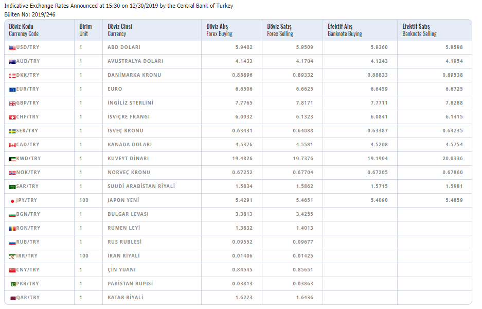Viewport: 482px width, 309px height.
Task: Click the UK flag icon beside GBP/TRY
Action: (12, 103)
